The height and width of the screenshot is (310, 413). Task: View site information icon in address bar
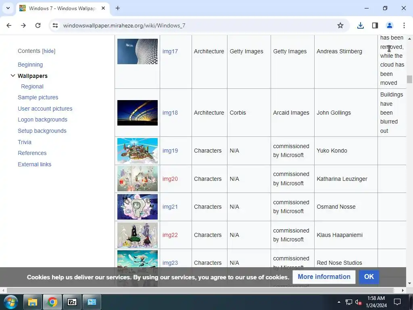pyautogui.click(x=55, y=25)
